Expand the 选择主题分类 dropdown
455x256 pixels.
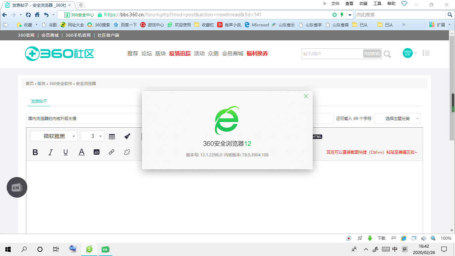pos(398,119)
